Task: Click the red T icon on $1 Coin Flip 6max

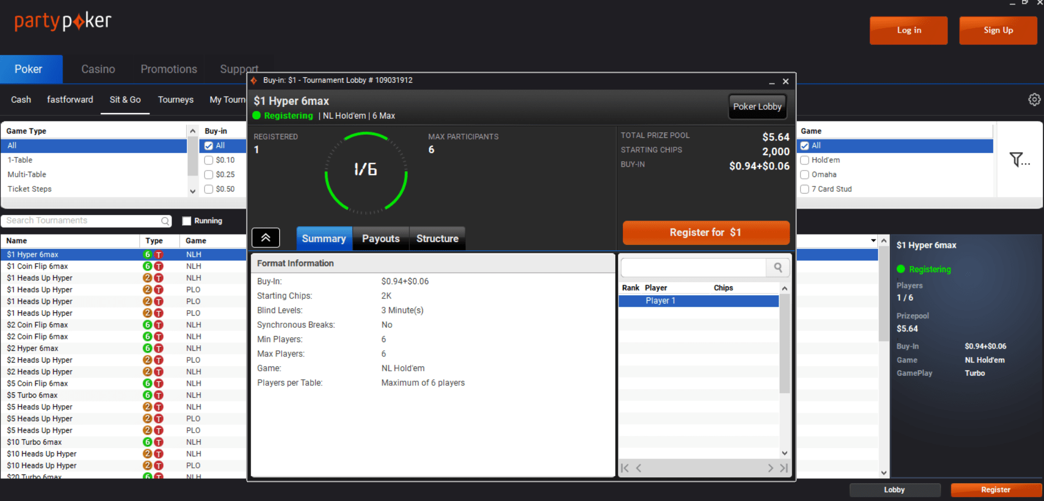Action: point(158,266)
